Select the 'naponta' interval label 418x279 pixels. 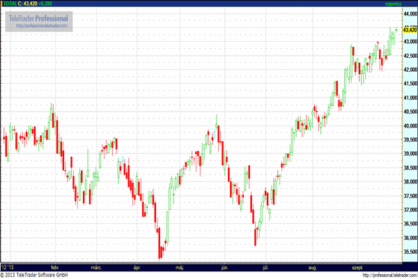(x=392, y=4)
